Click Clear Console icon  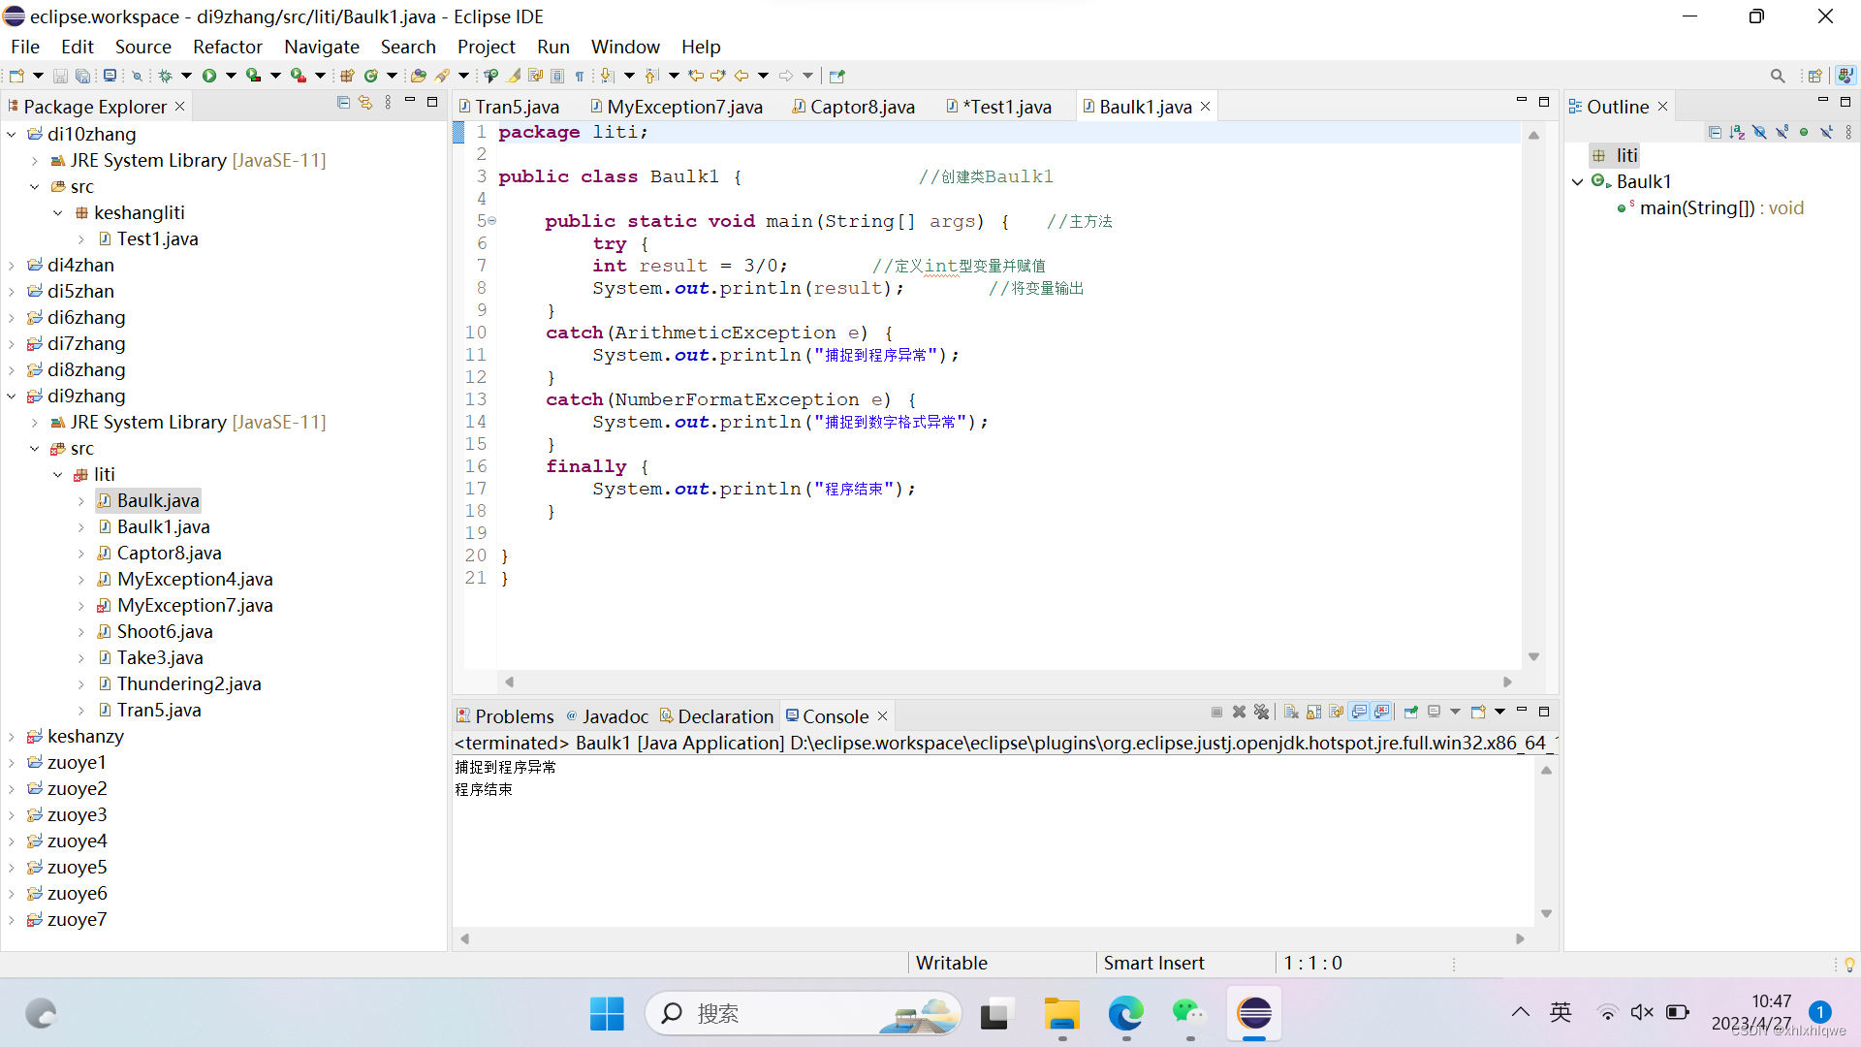(1291, 712)
